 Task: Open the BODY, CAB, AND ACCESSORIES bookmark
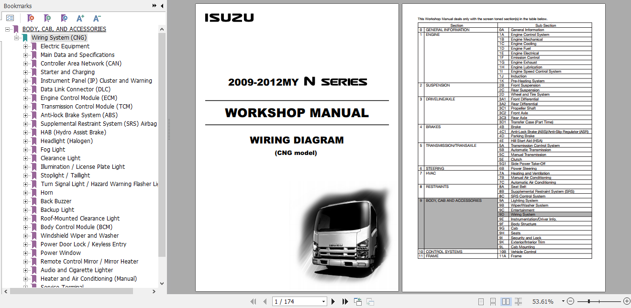tap(64, 29)
